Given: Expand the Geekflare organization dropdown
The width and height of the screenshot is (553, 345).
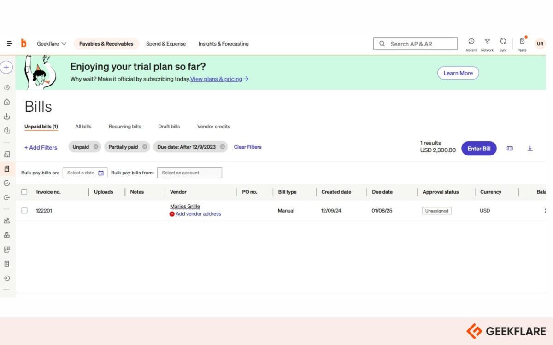Looking at the screenshot, I should (52, 44).
